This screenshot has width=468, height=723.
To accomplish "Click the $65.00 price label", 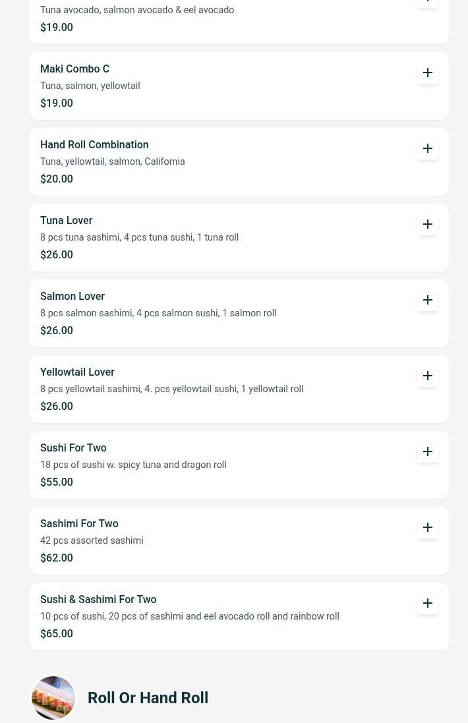I will pyautogui.click(x=57, y=633).
